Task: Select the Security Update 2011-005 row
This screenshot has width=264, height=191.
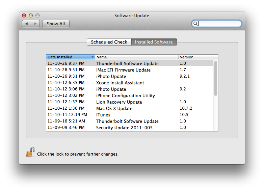Action: click(x=130, y=127)
